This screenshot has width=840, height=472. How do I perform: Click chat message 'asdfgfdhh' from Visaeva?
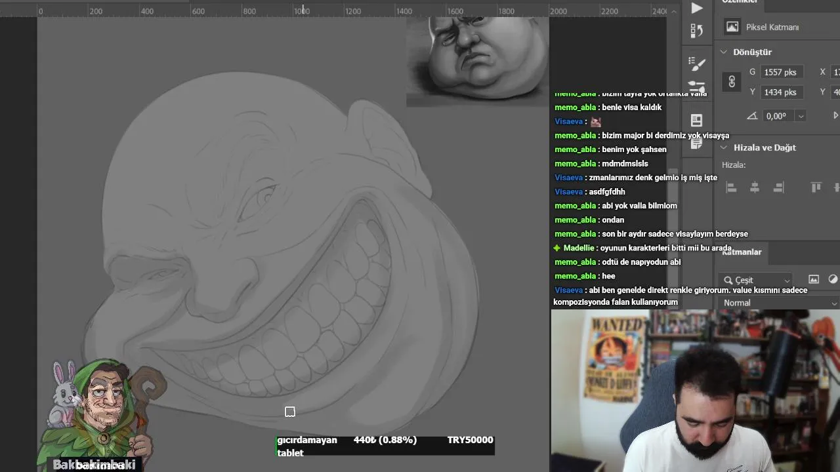(607, 192)
